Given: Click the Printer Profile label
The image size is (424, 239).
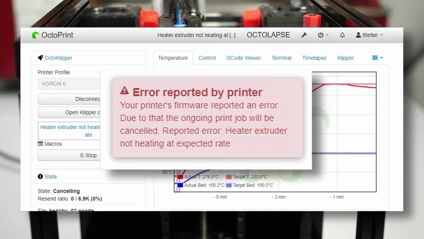Looking at the screenshot, I should pyautogui.click(x=54, y=72).
